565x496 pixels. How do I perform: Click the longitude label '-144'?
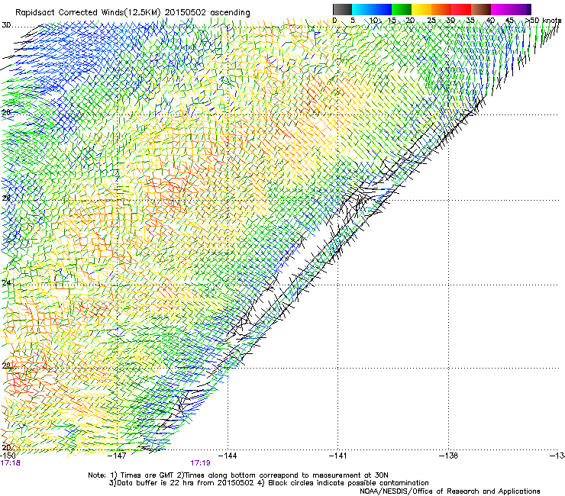point(228,456)
